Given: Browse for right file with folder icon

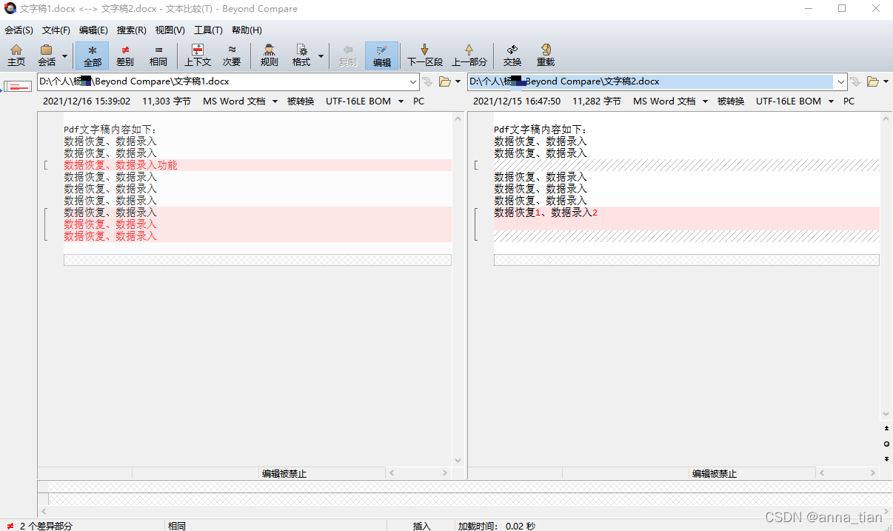Looking at the screenshot, I should point(873,81).
